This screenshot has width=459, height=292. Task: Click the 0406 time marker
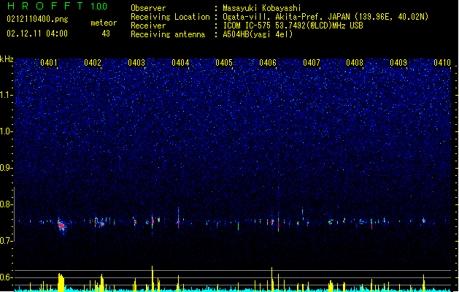coord(268,63)
